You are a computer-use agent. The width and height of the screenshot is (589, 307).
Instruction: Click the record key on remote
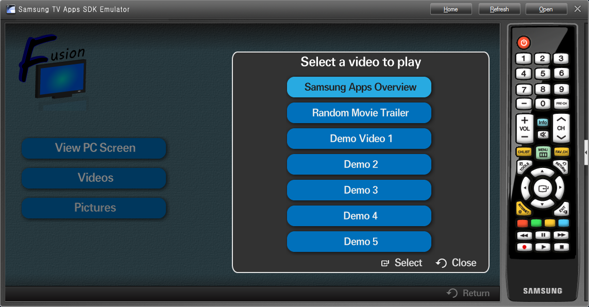pyautogui.click(x=525, y=247)
